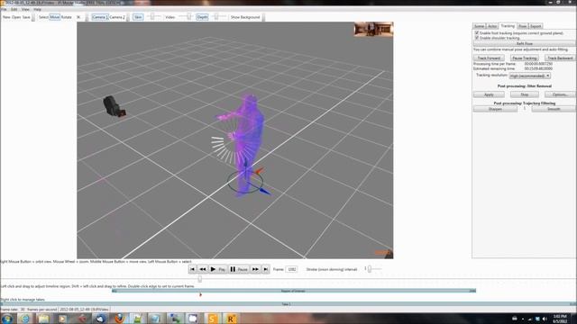Open Firefox from the taskbar
The image size is (577, 324).
(119, 319)
